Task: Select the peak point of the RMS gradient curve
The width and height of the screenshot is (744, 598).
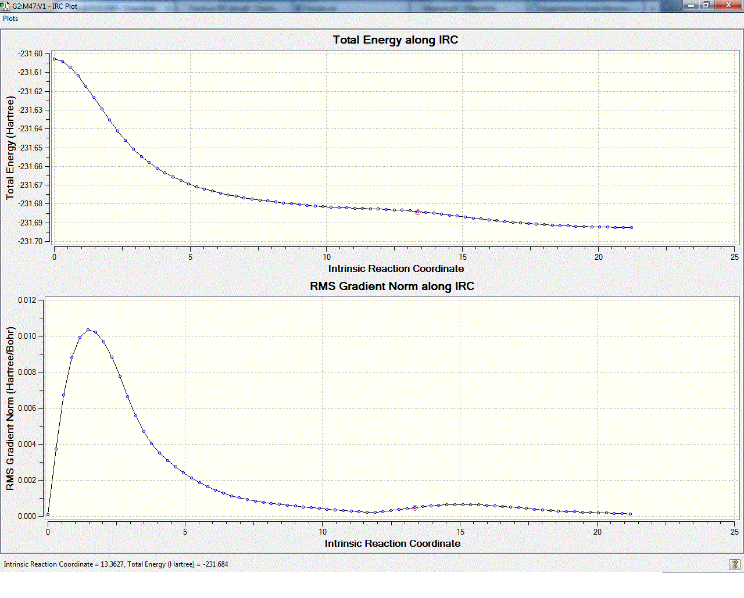Action: [88, 330]
